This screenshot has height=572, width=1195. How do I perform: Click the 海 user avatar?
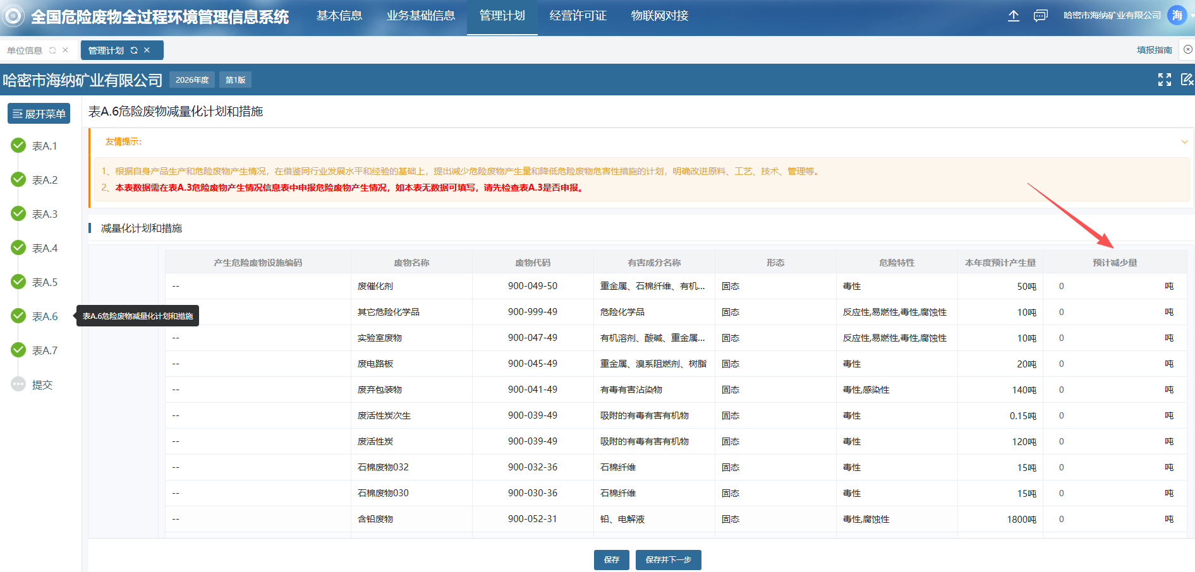pos(1177,16)
